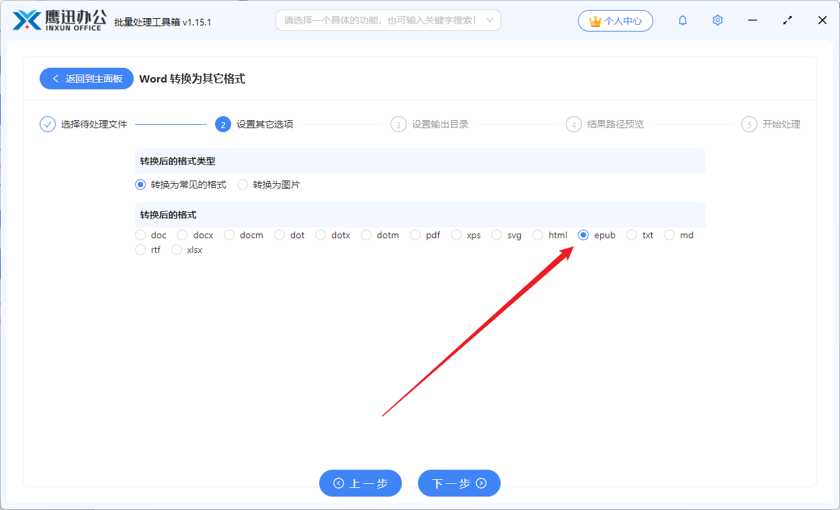Screen dimensions: 840x510
Task: Click the step 3 number circle
Action: pyautogui.click(x=398, y=124)
